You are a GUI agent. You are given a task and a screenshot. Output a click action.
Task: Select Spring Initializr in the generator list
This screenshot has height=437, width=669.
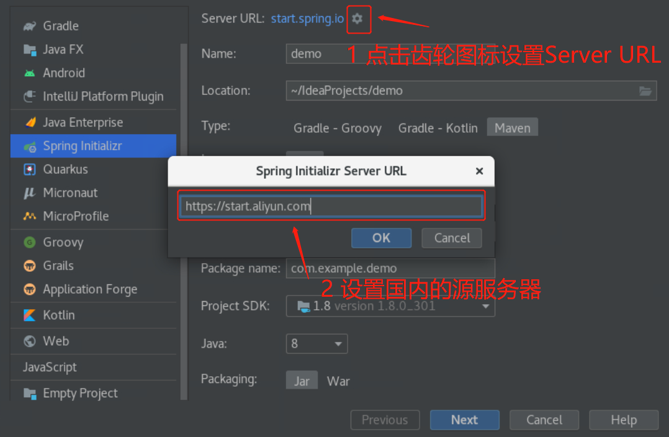(93, 146)
